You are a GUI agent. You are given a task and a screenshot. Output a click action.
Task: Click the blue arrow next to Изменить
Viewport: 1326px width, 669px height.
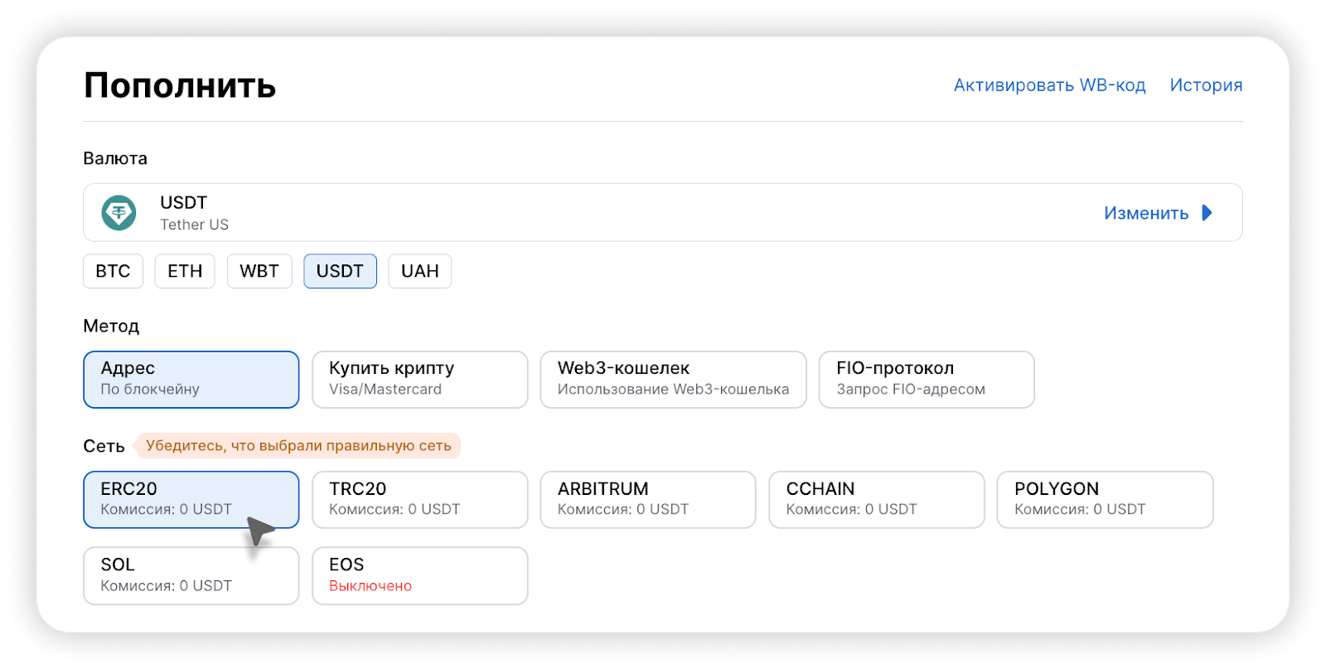[1207, 213]
